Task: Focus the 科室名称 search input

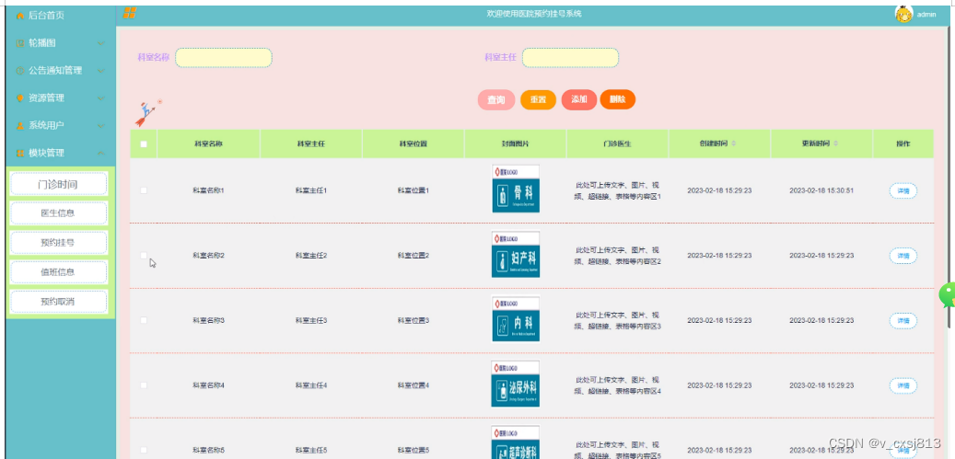Action: tap(224, 58)
